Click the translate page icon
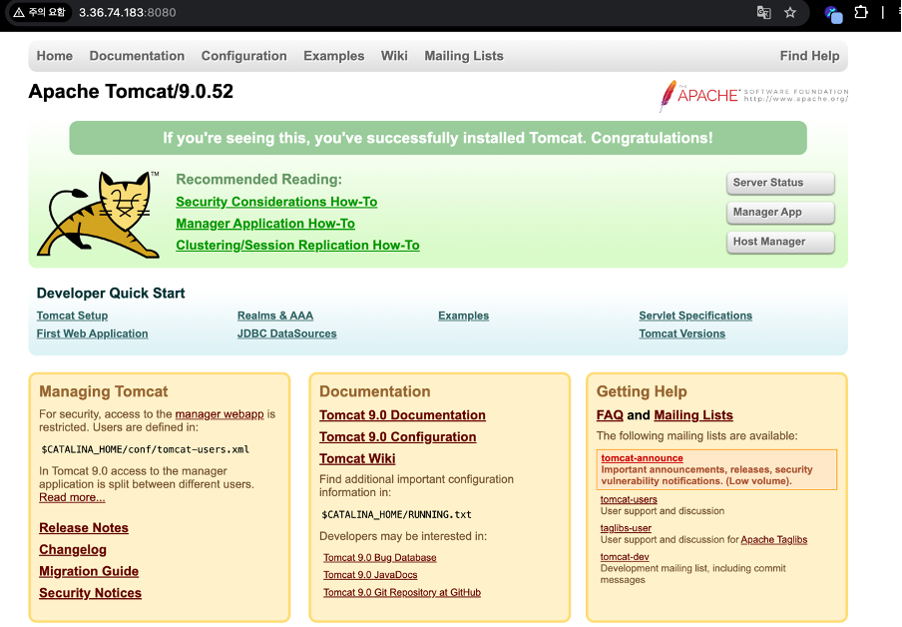902x627 pixels. pyautogui.click(x=763, y=12)
